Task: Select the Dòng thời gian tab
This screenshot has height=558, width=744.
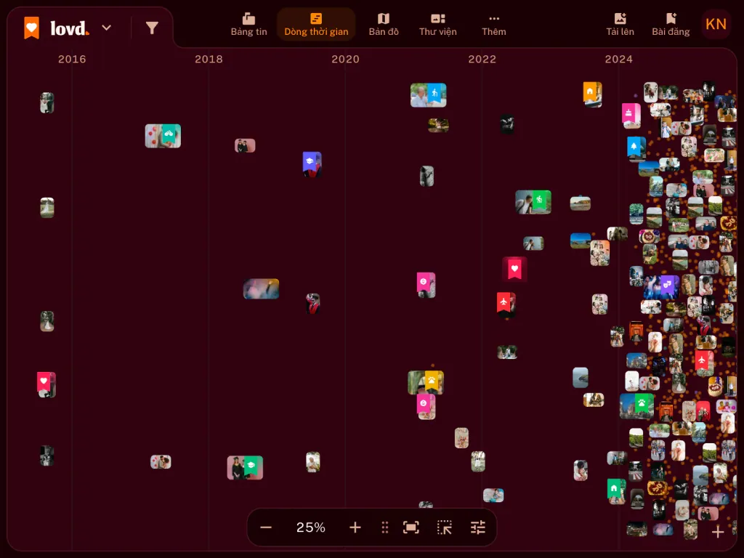Action: coord(316,25)
